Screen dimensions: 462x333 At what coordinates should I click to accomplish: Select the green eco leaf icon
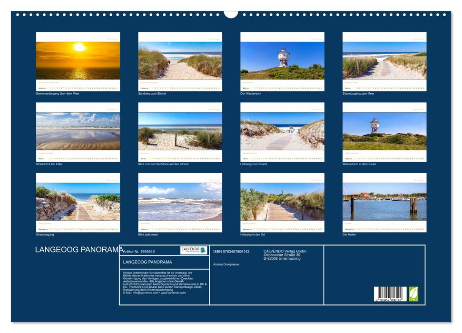pyautogui.click(x=413, y=294)
